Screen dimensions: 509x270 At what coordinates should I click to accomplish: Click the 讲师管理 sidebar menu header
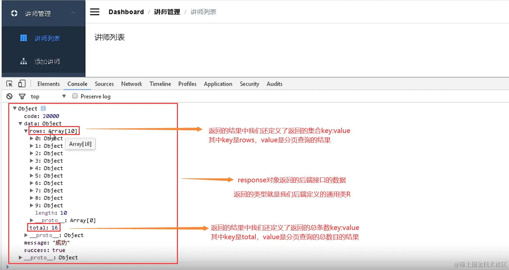point(44,13)
